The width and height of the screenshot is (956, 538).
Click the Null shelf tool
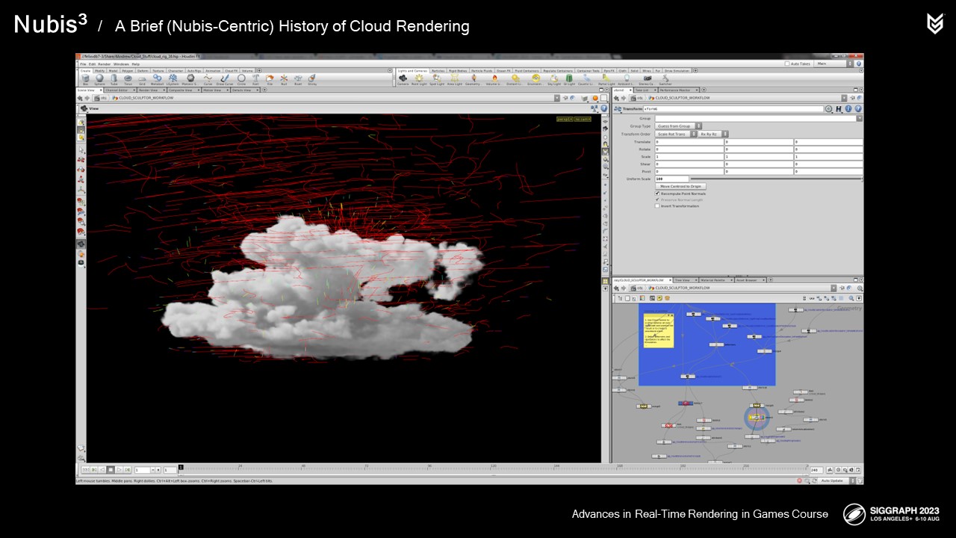(284, 79)
